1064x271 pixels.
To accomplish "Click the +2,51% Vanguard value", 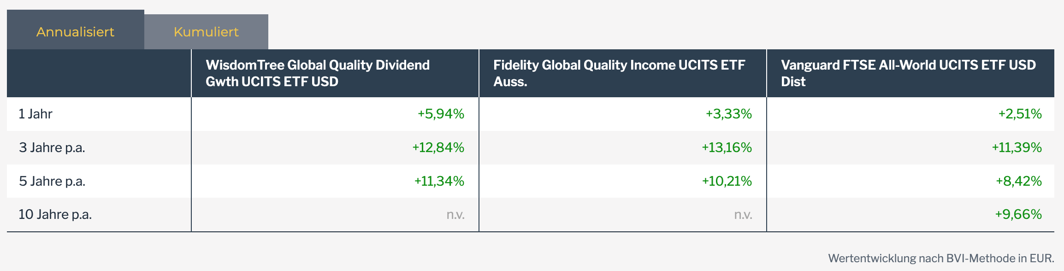I will (1020, 114).
